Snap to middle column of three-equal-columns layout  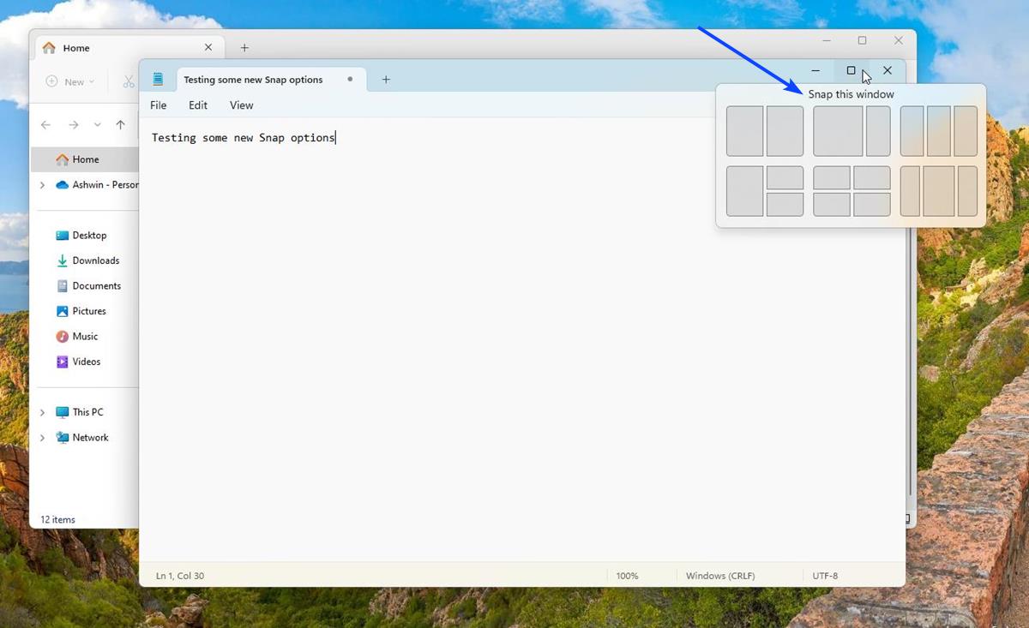[x=939, y=131]
